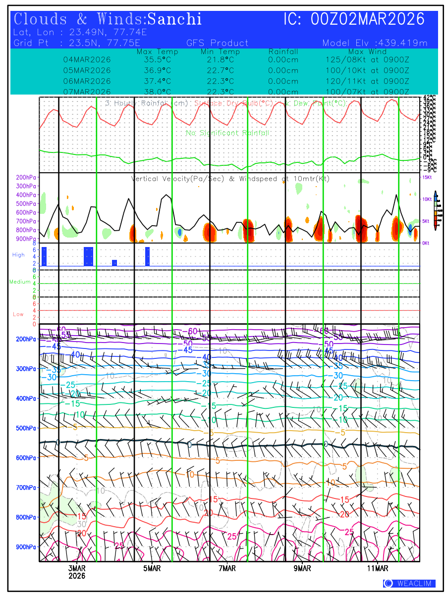
Task: Click the WEACLIM copyright logo
Action: coord(409,584)
